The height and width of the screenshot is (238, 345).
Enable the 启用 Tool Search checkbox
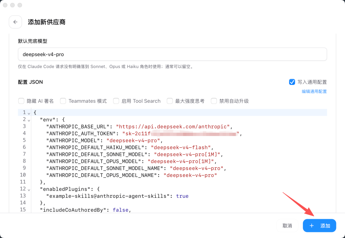click(116, 101)
